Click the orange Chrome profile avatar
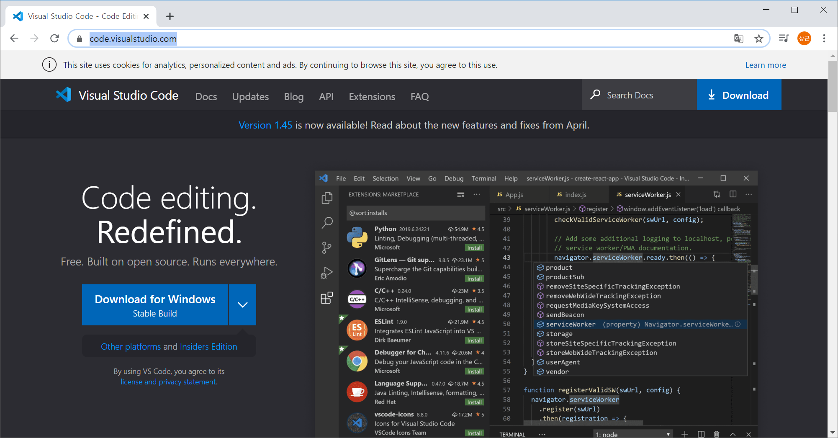This screenshot has height=438, width=838. [x=804, y=39]
